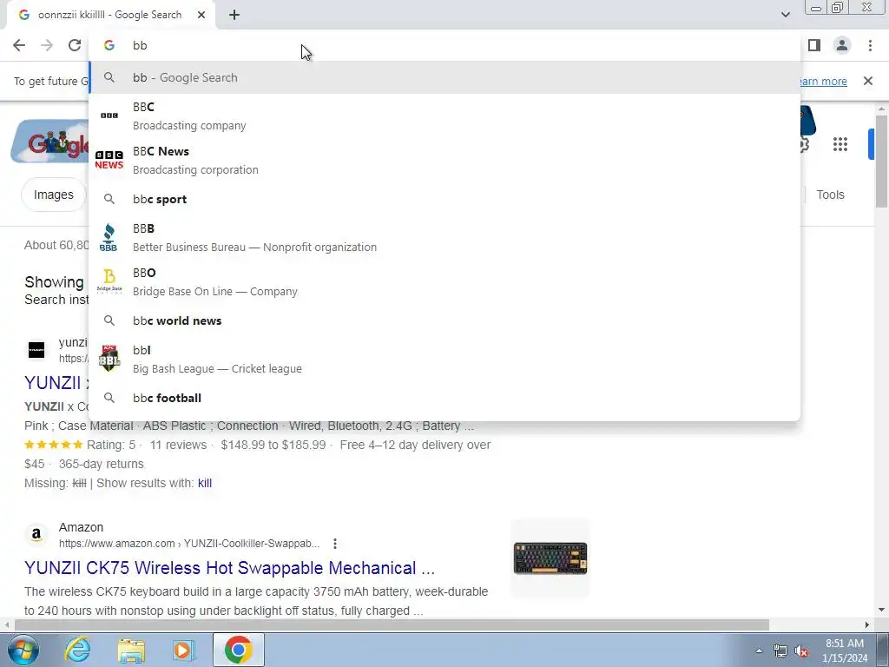Click the Big Bash League badge icon
This screenshot has height=667, width=889.
point(109,359)
